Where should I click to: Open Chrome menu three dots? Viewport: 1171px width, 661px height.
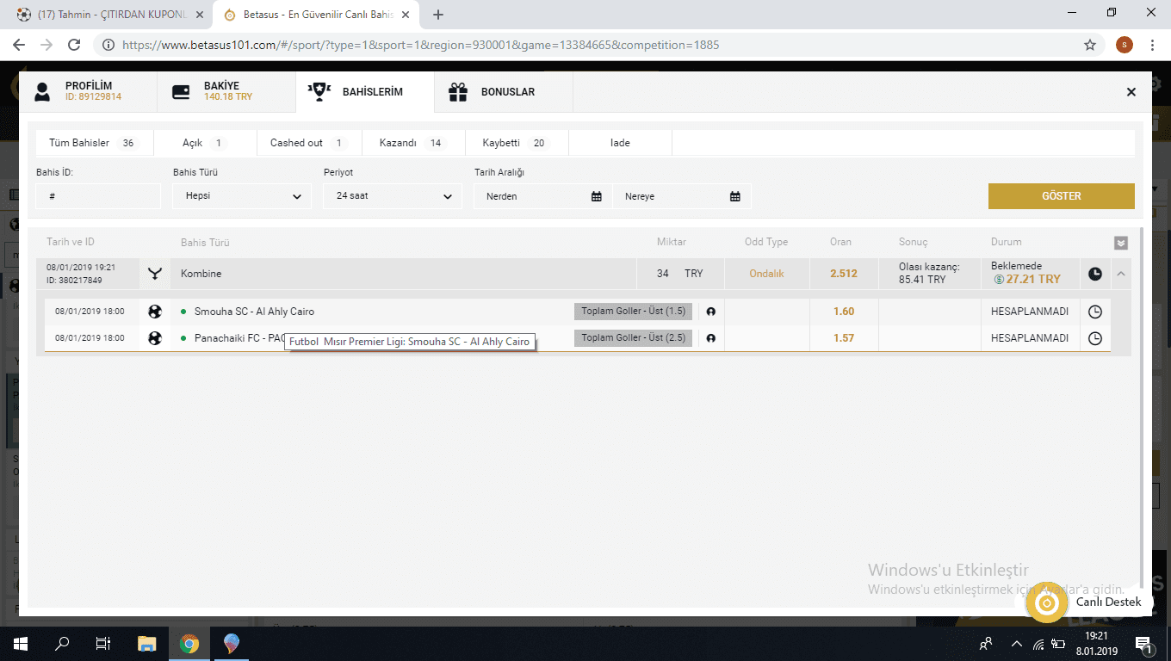point(1152,45)
